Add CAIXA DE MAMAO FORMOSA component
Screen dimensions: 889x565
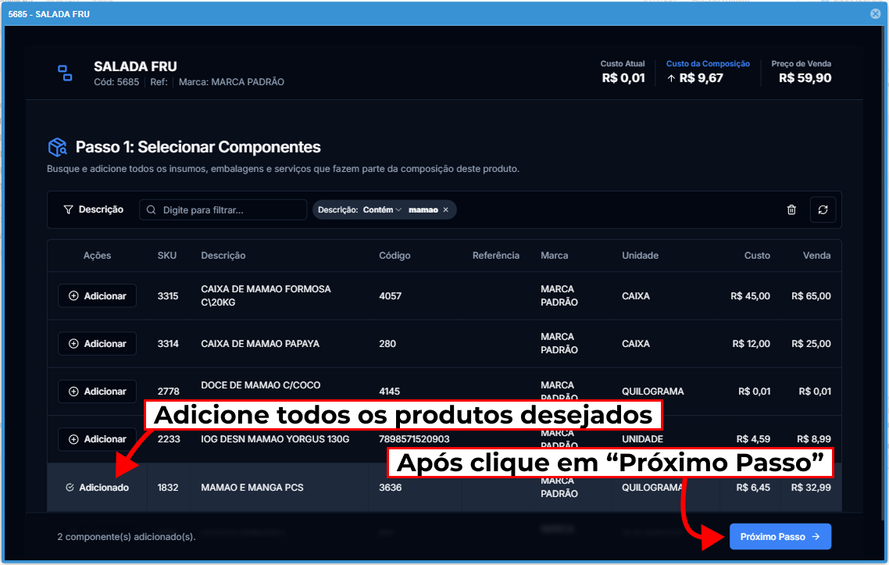point(97,296)
